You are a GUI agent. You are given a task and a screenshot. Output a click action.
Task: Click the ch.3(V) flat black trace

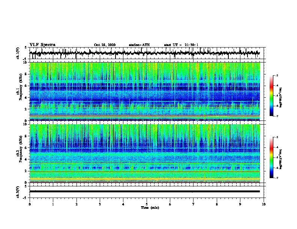coord(145,192)
